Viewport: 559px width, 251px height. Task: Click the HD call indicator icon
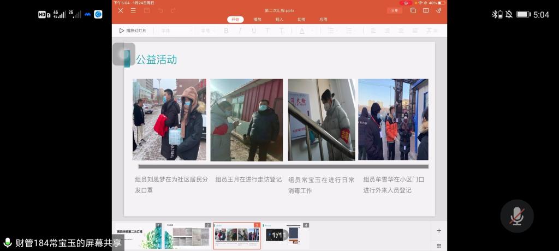coord(44,15)
